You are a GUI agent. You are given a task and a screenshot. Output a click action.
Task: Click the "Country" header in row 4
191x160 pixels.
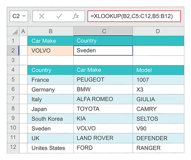(x=50, y=70)
